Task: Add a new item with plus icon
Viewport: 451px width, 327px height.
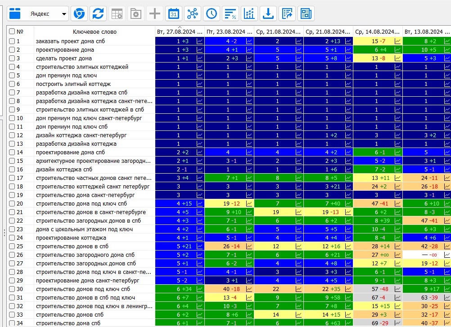Action: [155, 13]
